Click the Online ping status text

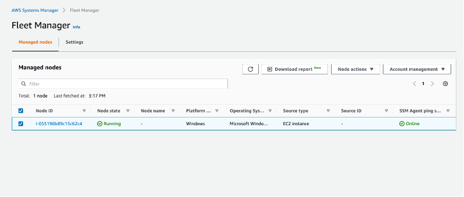(x=413, y=124)
